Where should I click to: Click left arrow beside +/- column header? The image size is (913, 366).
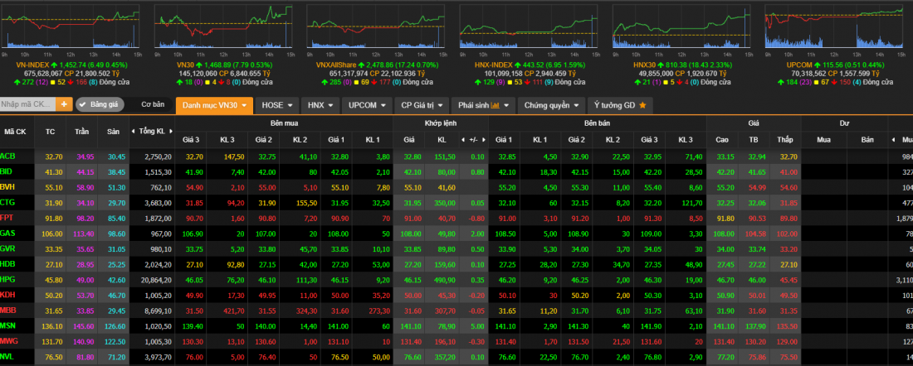coord(463,139)
